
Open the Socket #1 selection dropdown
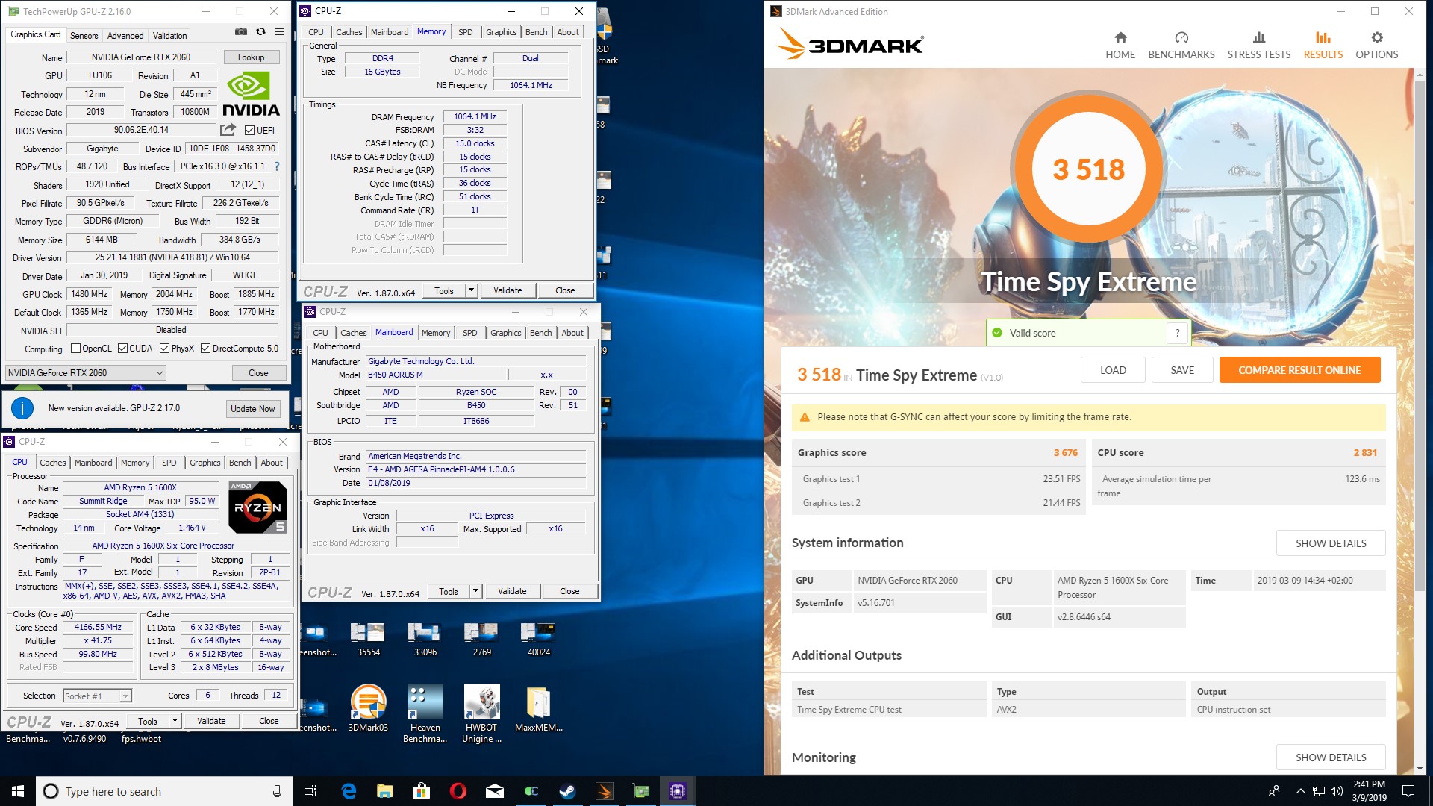[x=98, y=696]
